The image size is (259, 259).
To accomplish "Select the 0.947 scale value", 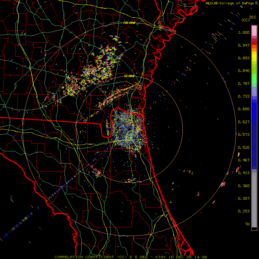I will (244, 45).
